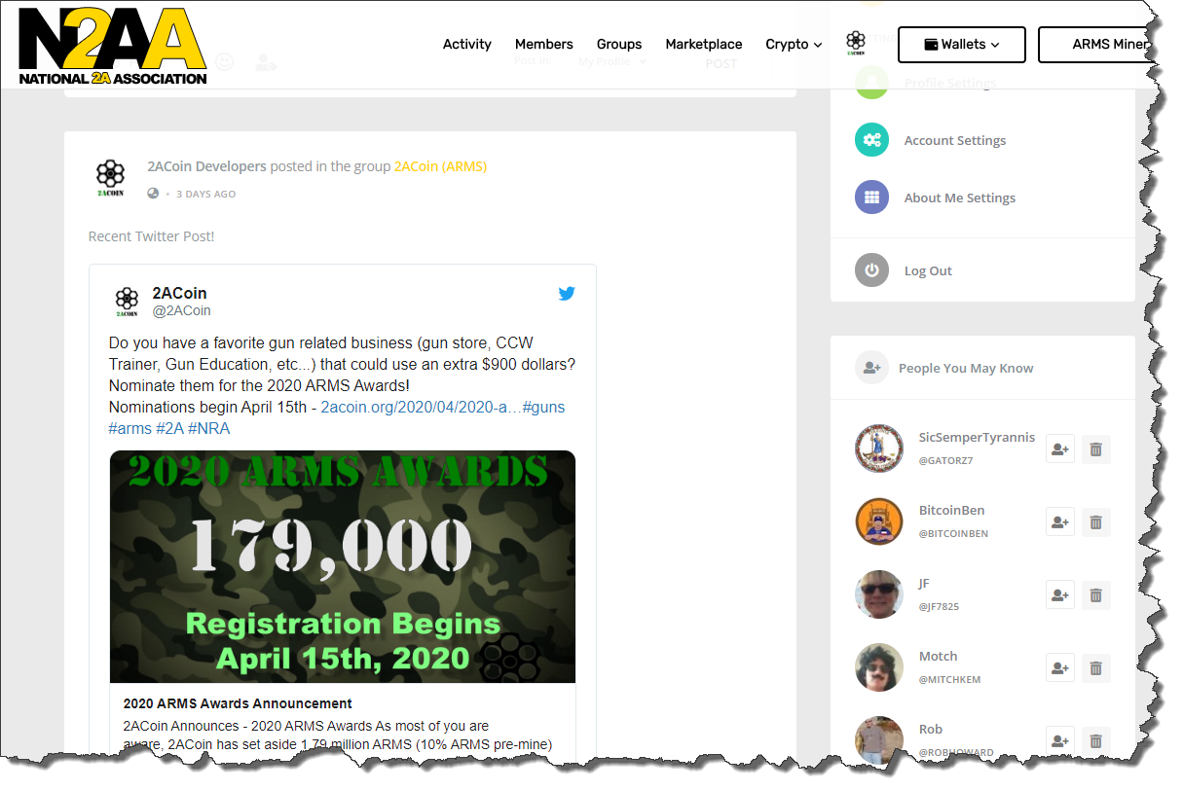Click the Twitter bird icon in the tweet
Image resolution: width=1183 pixels, height=790 pixels.
[x=567, y=293]
